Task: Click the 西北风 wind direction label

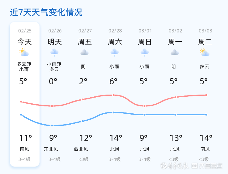Action: coord(81,149)
